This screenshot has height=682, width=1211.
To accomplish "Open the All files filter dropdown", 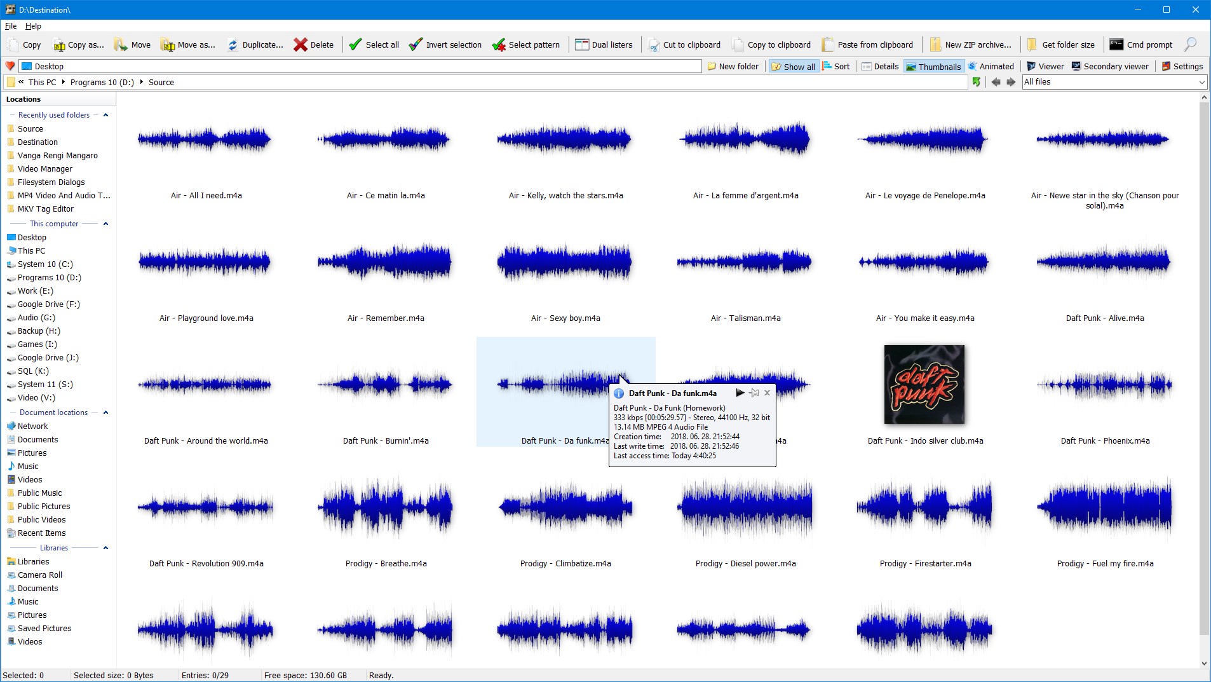I will [1201, 82].
